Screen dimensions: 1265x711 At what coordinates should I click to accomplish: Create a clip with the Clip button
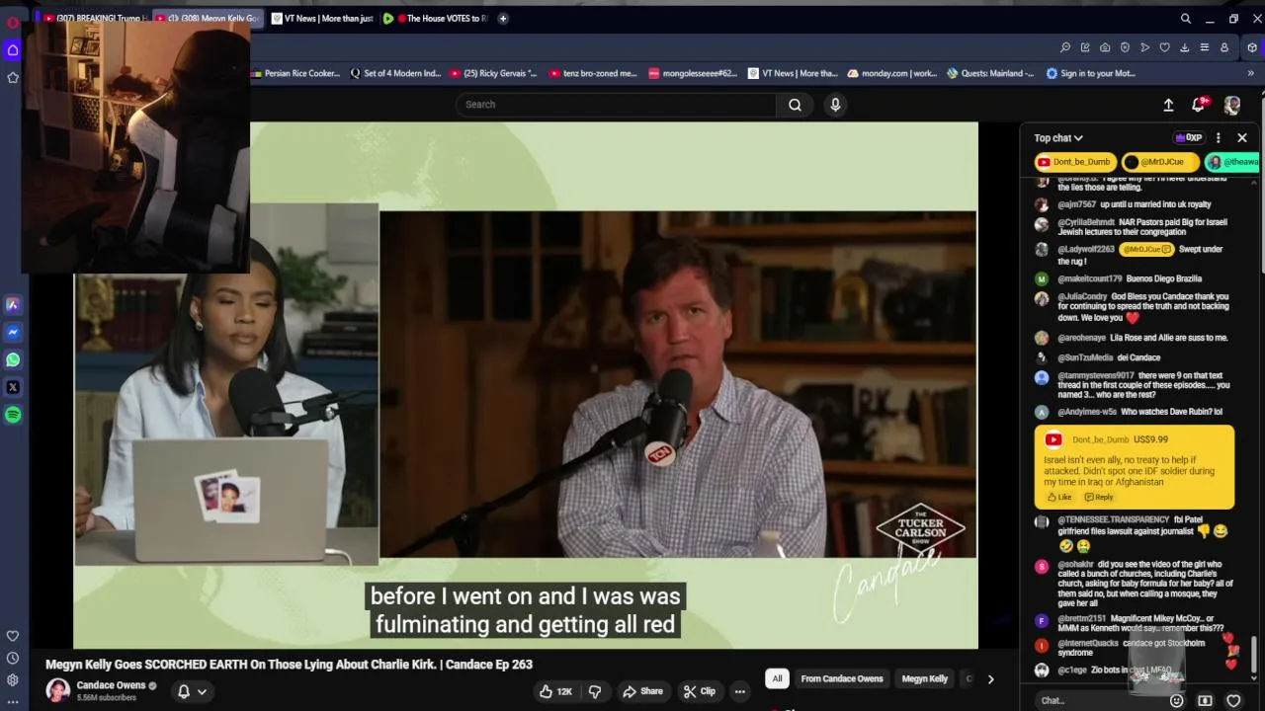pyautogui.click(x=699, y=691)
